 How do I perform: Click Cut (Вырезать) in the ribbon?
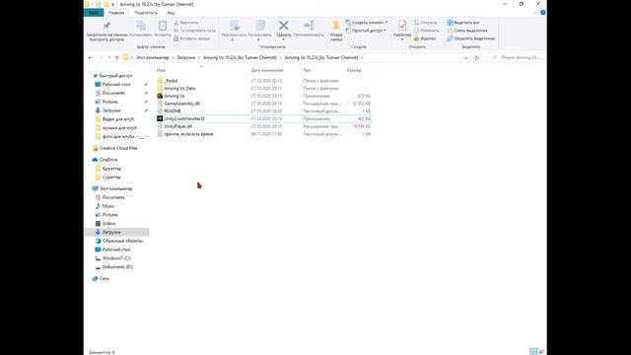(186, 23)
